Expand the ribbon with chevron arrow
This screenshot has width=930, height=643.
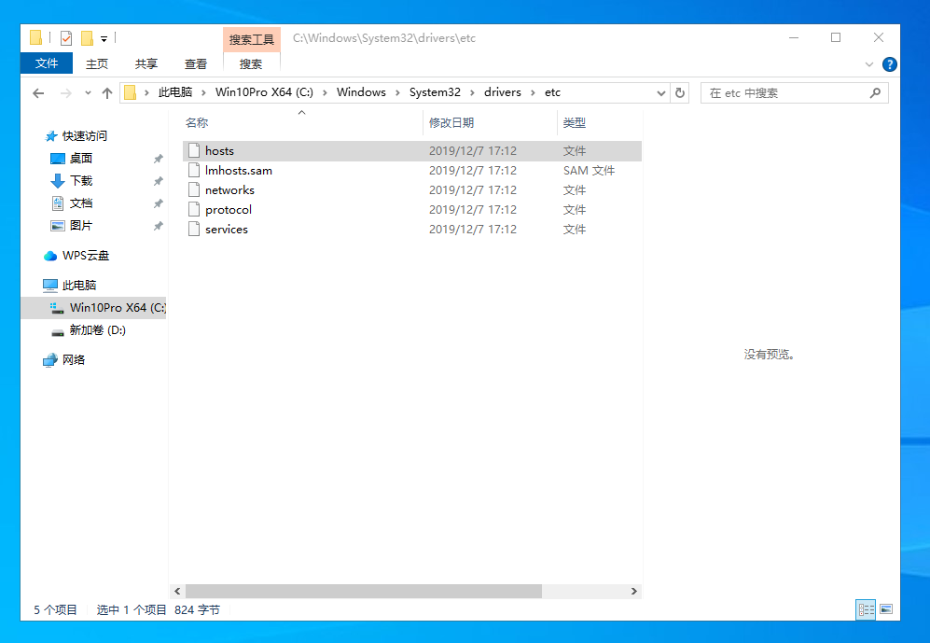(x=869, y=64)
